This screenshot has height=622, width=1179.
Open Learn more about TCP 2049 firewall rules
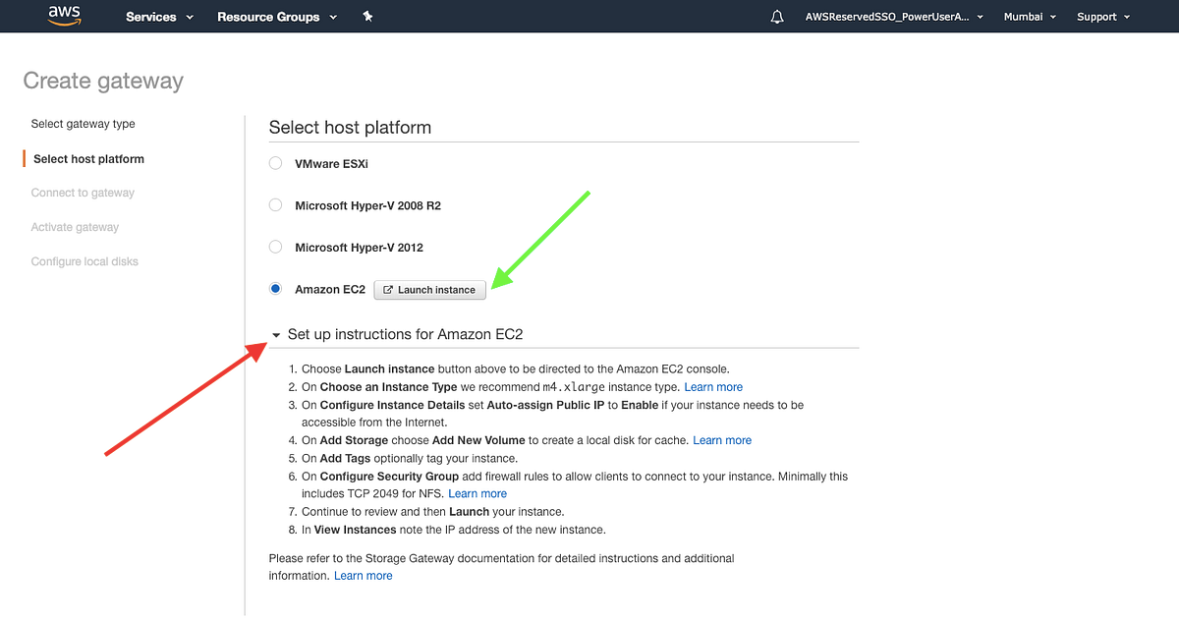click(x=477, y=493)
